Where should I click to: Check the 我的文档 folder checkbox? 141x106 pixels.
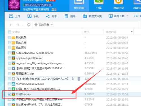click(9, 43)
